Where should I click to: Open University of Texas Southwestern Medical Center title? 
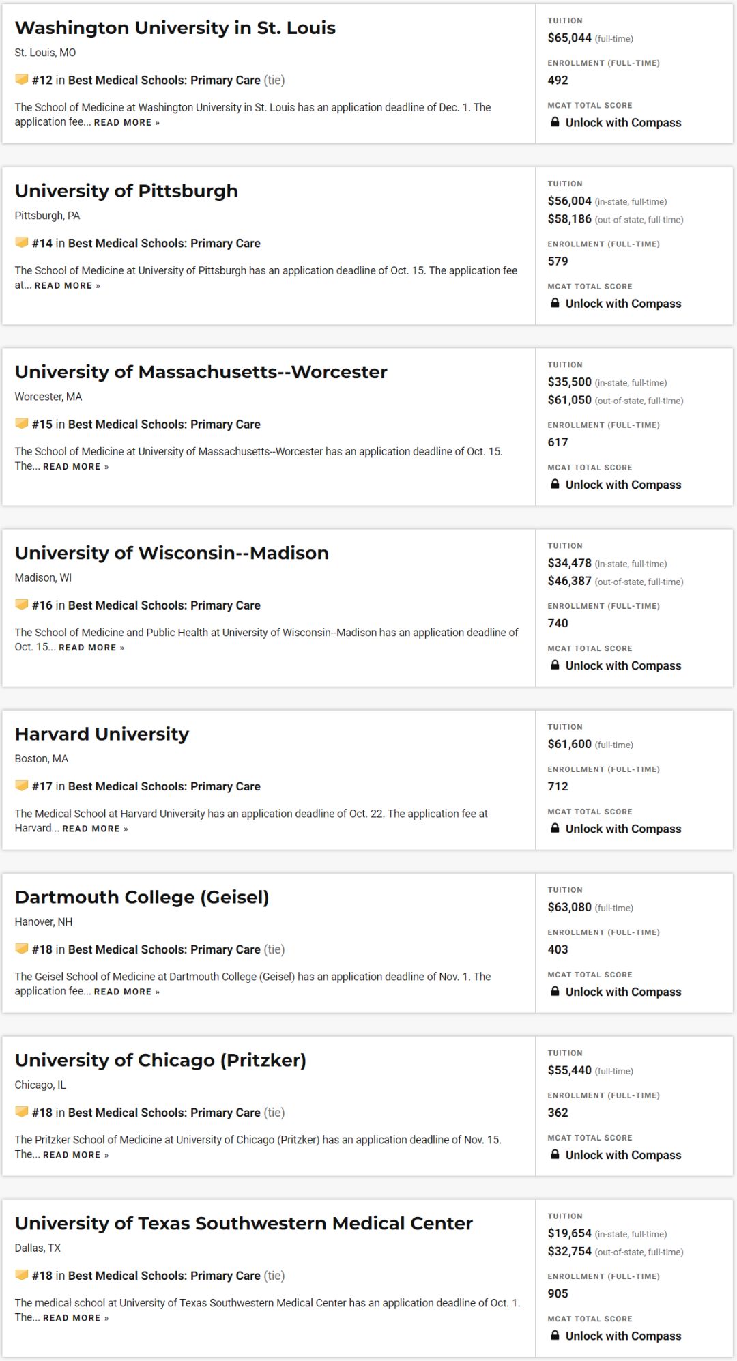tap(244, 1223)
